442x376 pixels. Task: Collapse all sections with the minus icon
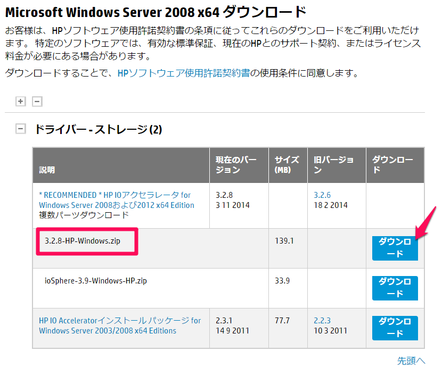click(x=37, y=102)
